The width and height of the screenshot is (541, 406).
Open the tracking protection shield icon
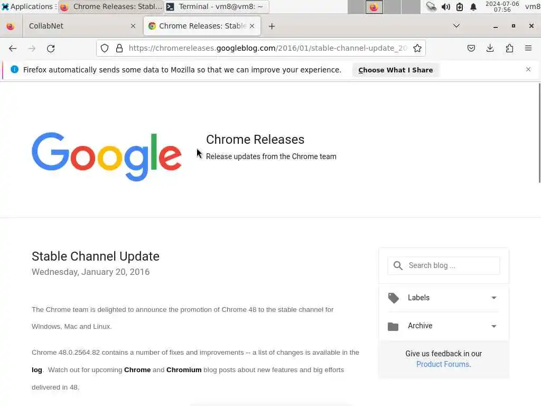tap(105, 48)
